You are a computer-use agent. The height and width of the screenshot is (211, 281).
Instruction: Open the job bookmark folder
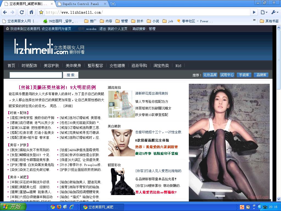click(168, 21)
